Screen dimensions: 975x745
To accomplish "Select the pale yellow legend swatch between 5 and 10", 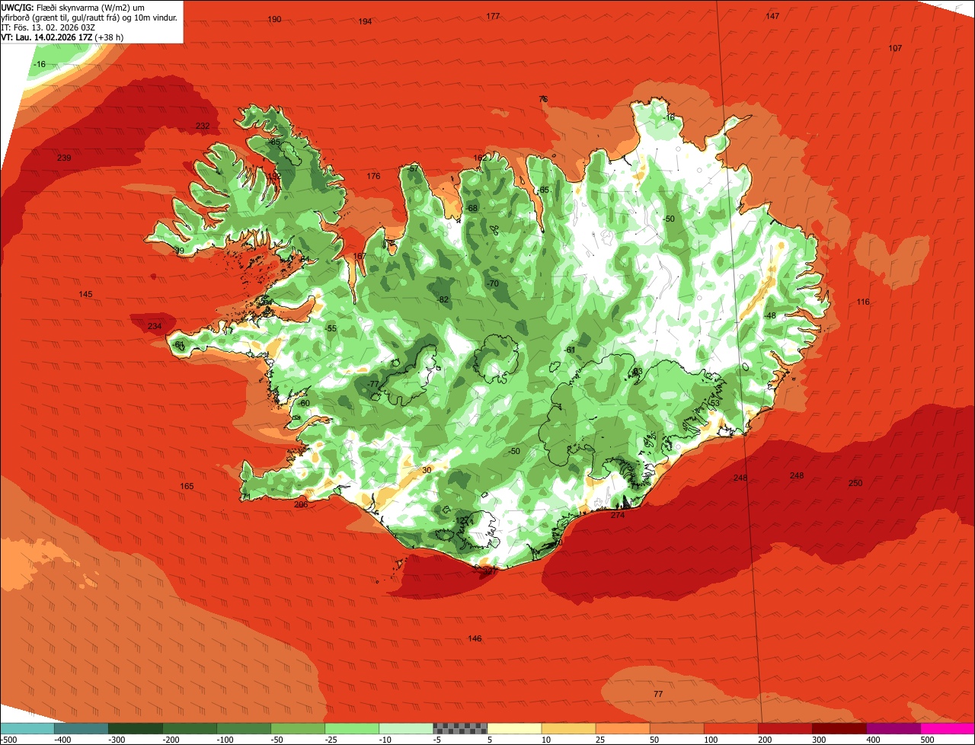I will pos(514,728).
